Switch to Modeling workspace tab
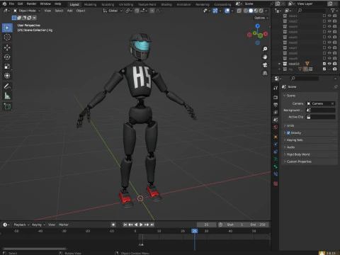The height and width of the screenshot is (255, 340). [x=90, y=4]
